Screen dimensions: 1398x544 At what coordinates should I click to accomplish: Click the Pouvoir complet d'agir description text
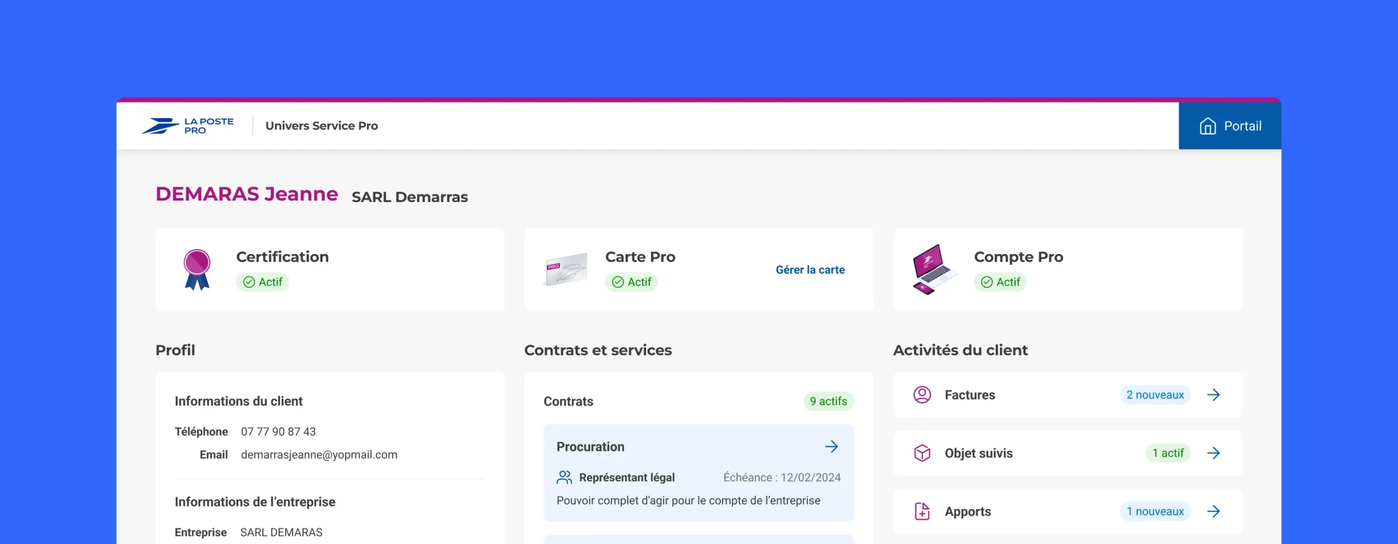point(688,501)
